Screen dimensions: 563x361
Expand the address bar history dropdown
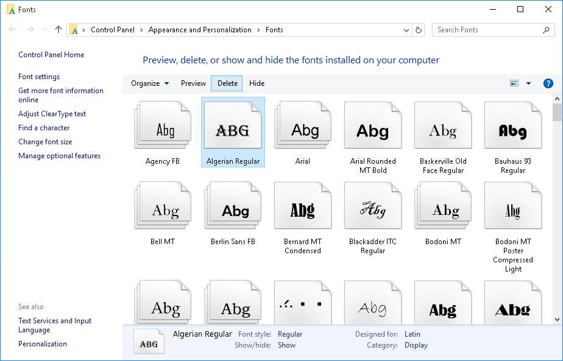tap(405, 29)
